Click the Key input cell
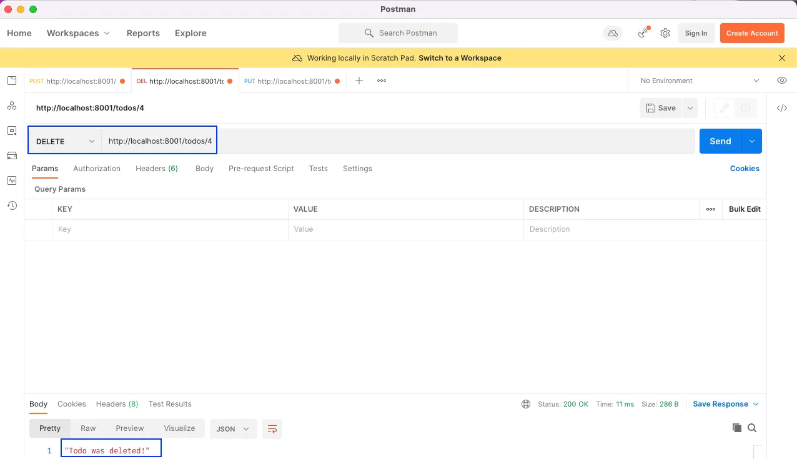This screenshot has width=797, height=459. pyautogui.click(x=170, y=229)
